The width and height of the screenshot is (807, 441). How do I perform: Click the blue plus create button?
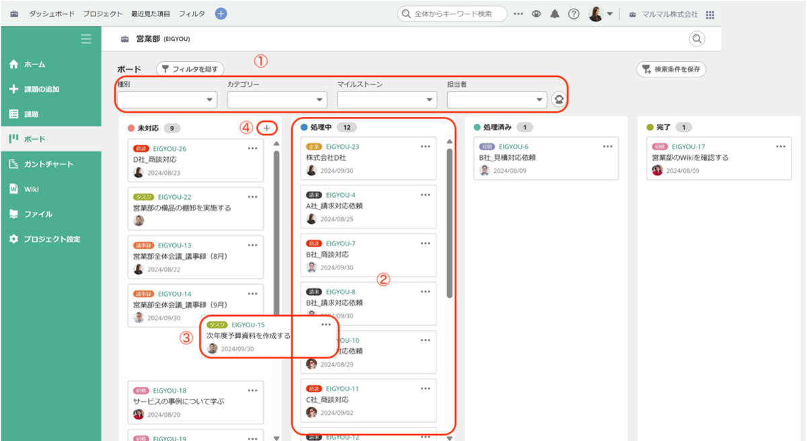point(221,14)
